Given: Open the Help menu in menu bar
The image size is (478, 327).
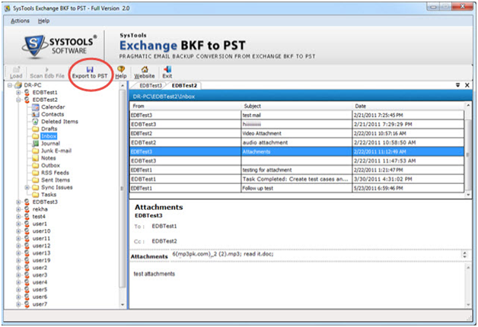Looking at the screenshot, I should (x=43, y=21).
